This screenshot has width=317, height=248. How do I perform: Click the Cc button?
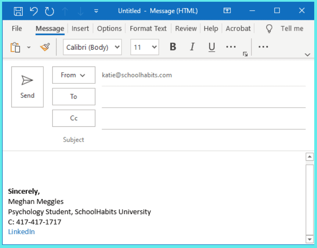pyautogui.click(x=73, y=118)
